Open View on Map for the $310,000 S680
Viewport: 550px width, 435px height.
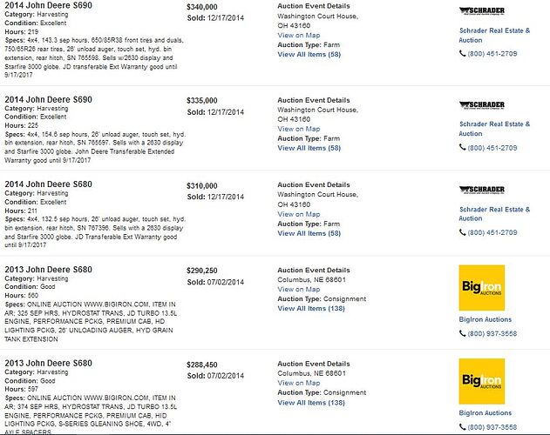point(298,214)
